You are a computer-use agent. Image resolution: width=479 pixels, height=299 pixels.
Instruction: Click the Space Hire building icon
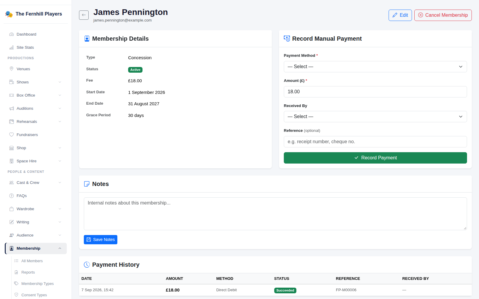(11, 161)
